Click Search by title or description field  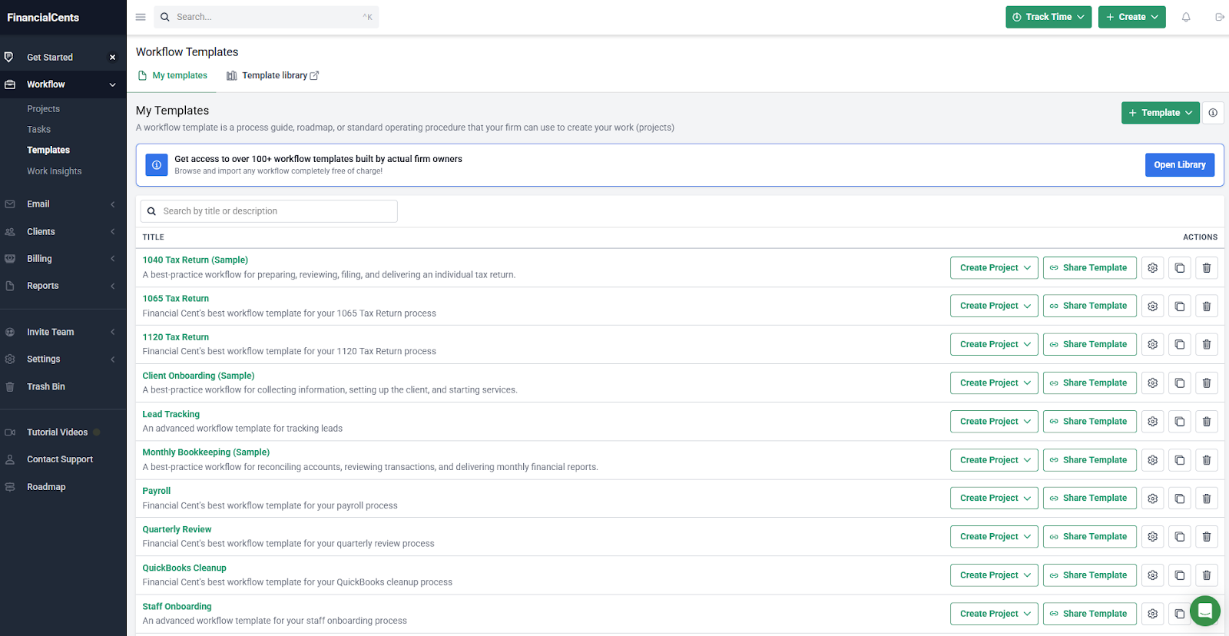(269, 211)
